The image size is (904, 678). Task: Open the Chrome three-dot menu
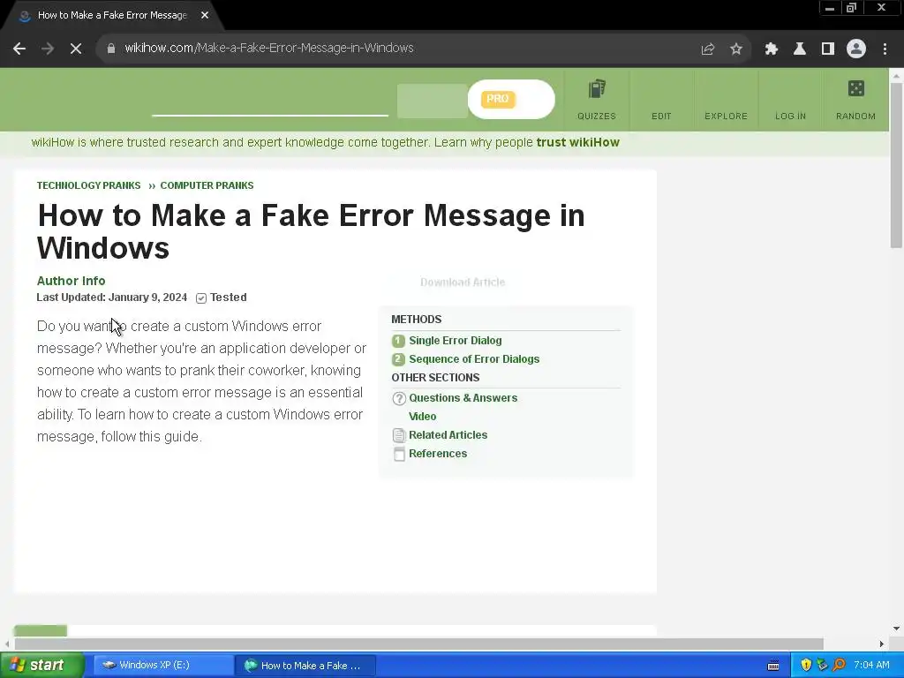885,49
